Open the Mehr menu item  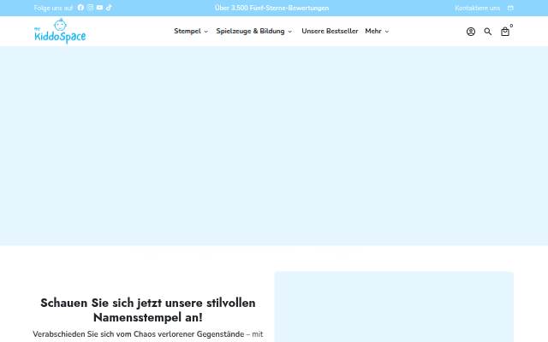pyautogui.click(x=373, y=31)
